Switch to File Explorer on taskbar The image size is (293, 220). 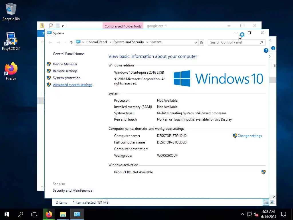pos(63,214)
